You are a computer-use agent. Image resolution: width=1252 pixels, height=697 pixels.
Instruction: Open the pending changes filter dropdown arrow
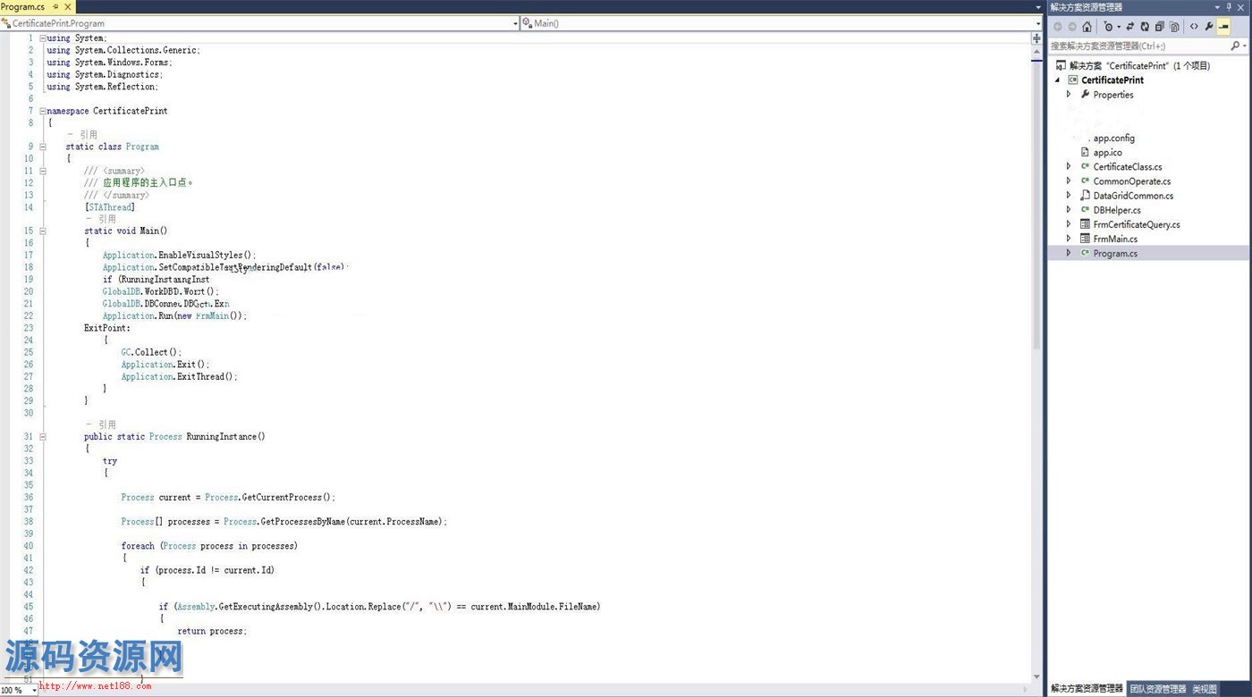click(1119, 27)
